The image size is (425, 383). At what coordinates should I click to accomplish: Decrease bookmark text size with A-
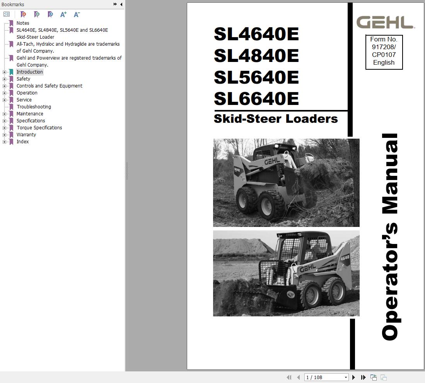click(77, 14)
